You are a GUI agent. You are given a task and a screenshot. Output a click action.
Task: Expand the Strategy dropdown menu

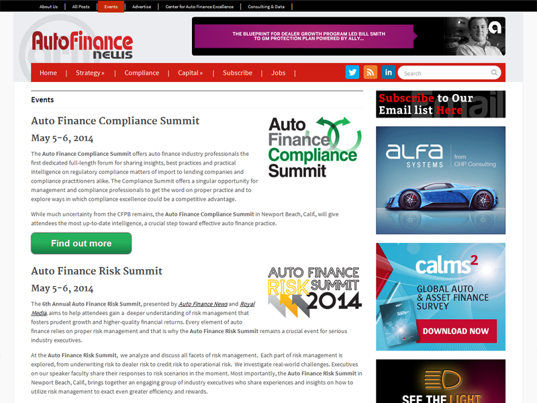click(90, 73)
